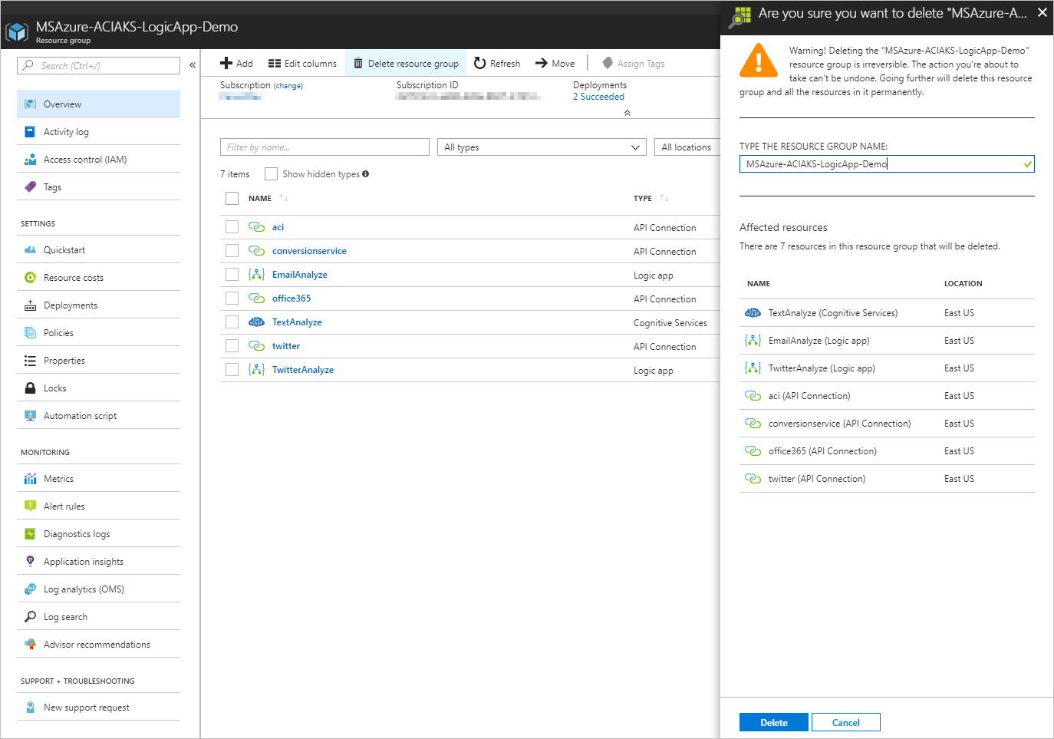The width and height of the screenshot is (1054, 739).
Task: Collapse the essentials section with double chevron
Action: tap(627, 113)
